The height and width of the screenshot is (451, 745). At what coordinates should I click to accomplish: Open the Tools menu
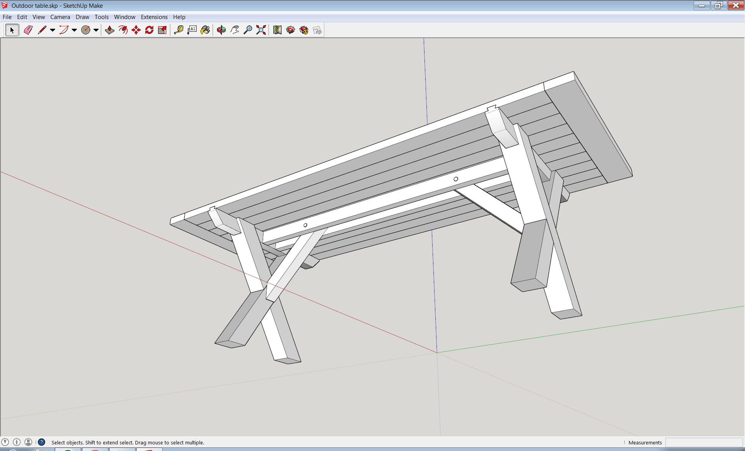(x=102, y=17)
